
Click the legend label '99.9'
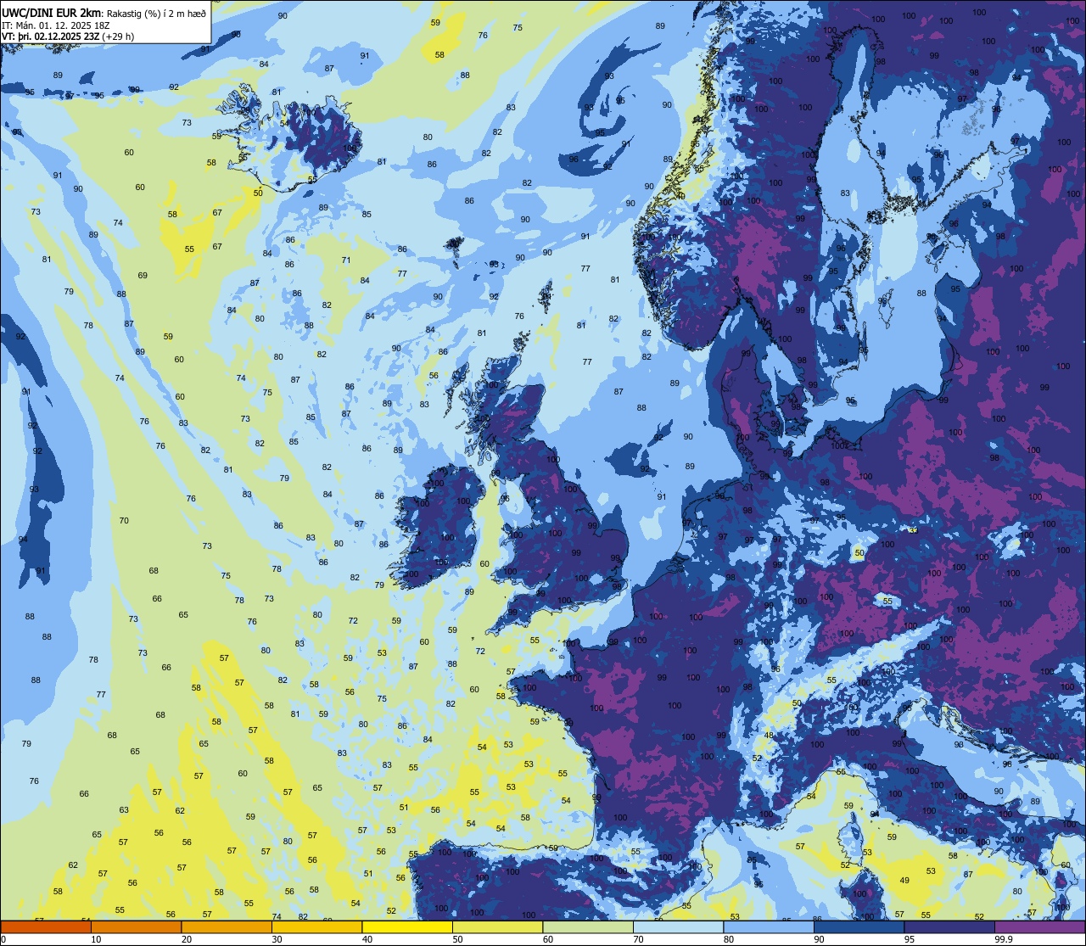[x=1004, y=939]
